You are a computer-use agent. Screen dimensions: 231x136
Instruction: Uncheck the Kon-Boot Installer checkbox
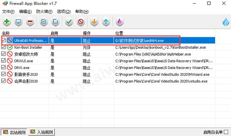click(x=3, y=47)
